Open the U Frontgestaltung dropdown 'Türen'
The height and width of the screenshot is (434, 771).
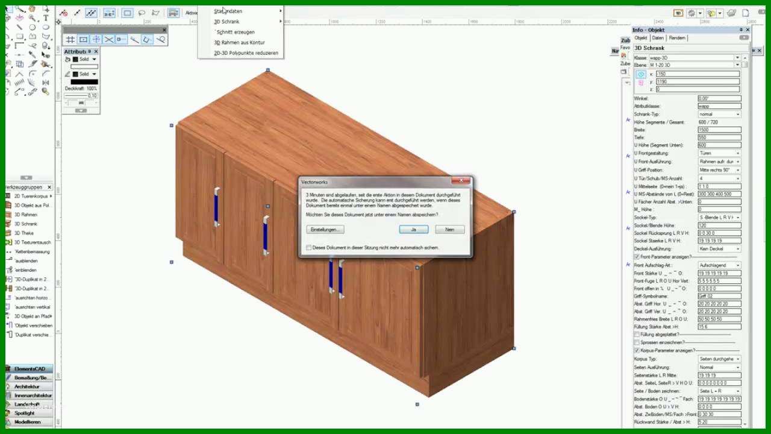(x=719, y=153)
